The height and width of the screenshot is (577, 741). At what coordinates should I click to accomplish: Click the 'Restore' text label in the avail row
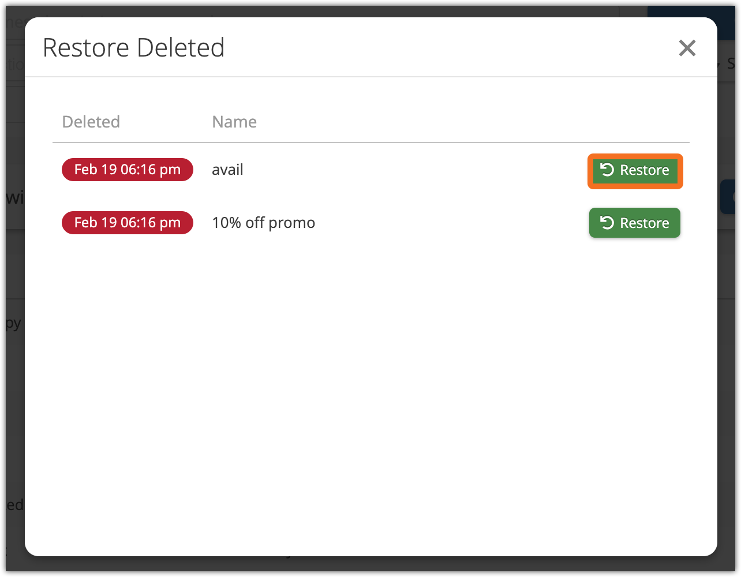click(644, 170)
